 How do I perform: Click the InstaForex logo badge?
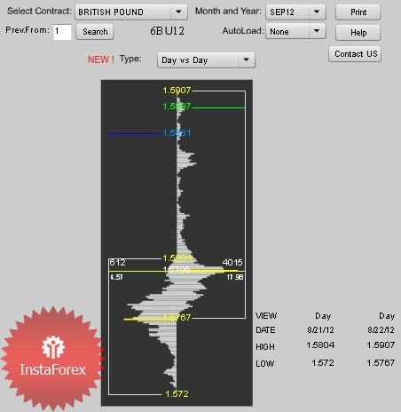pyautogui.click(x=52, y=358)
